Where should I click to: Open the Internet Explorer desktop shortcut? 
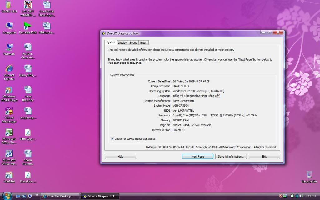click(x=9, y=69)
